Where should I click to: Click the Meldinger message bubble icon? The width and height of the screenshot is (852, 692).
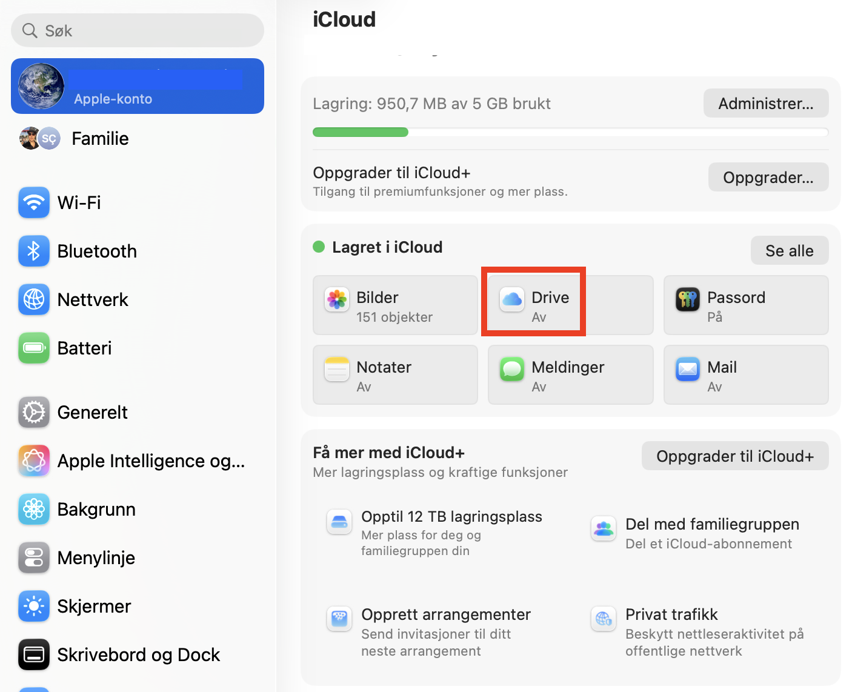click(512, 369)
